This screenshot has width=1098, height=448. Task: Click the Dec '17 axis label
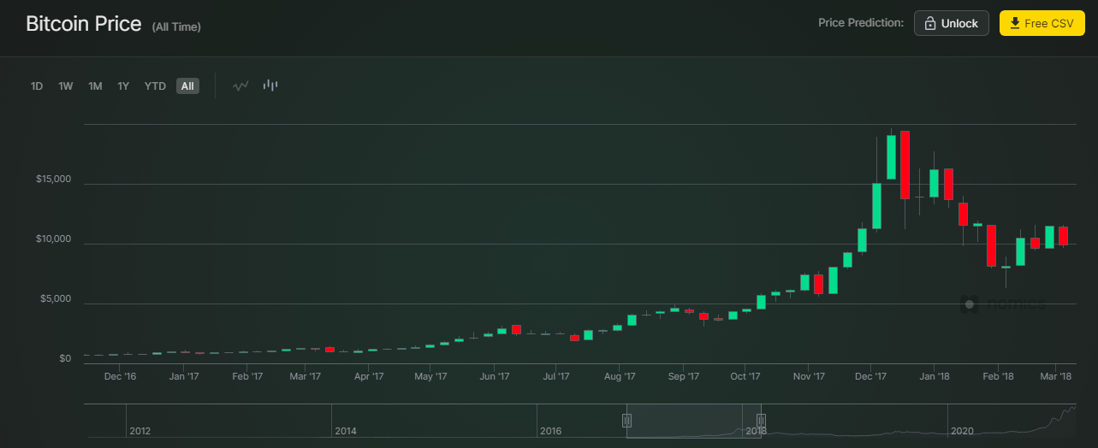(x=870, y=376)
